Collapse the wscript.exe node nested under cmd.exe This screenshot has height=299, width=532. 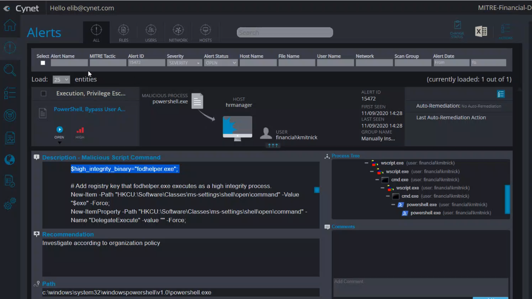pyautogui.click(x=382, y=188)
